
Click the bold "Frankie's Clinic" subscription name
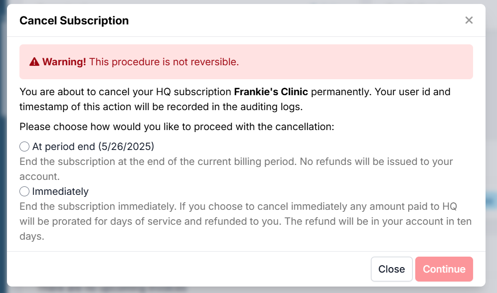[271, 92]
